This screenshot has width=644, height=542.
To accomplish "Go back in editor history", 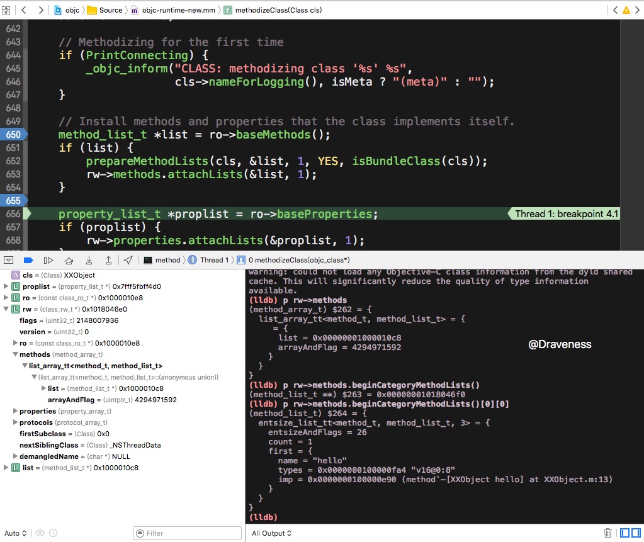I will 24,10.
